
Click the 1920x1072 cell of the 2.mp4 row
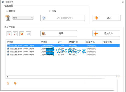point(91,49)
